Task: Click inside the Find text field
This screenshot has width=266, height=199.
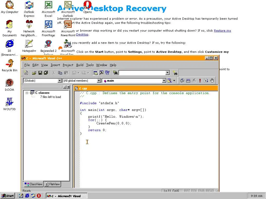Action: click(142, 73)
